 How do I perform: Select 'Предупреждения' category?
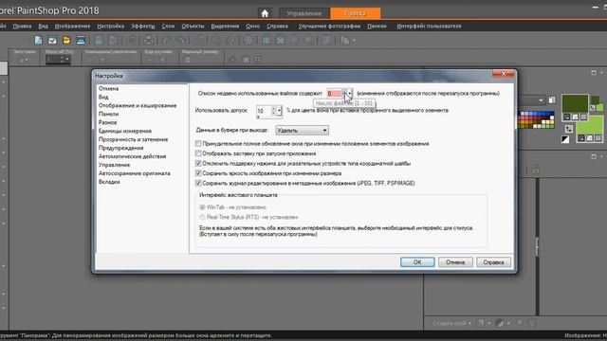120,148
